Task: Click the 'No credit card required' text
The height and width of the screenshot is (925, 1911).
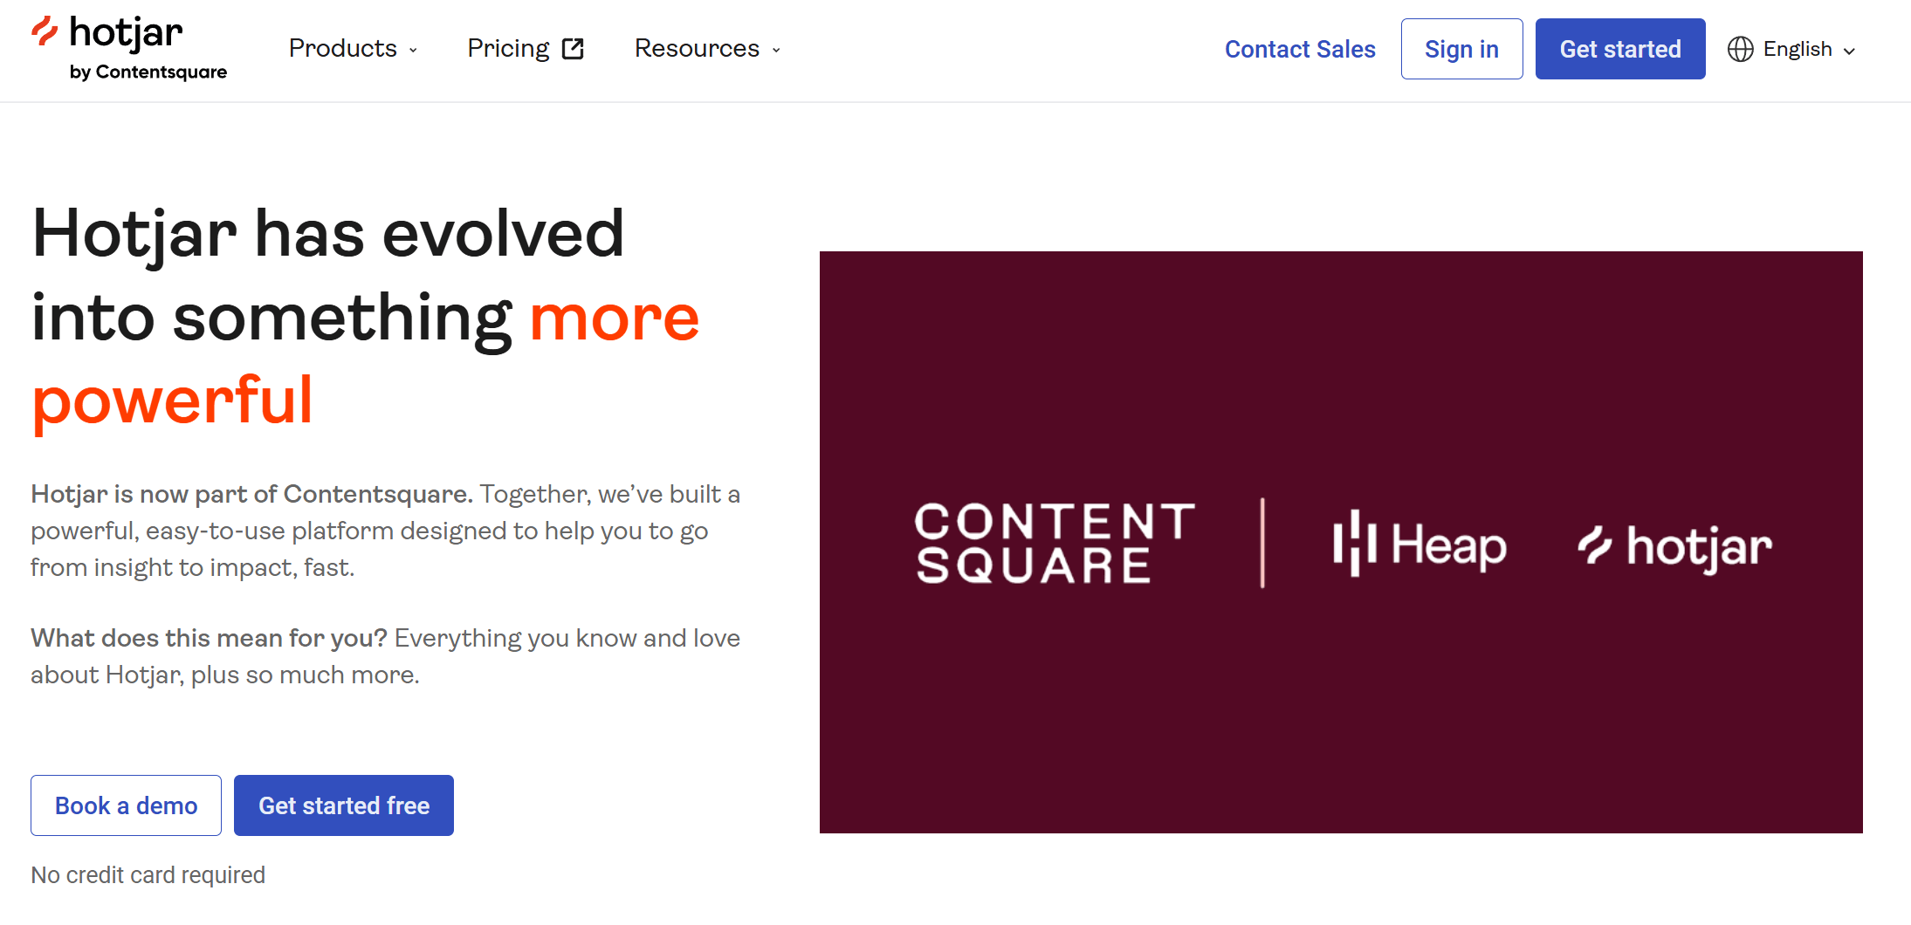Action: 148,874
